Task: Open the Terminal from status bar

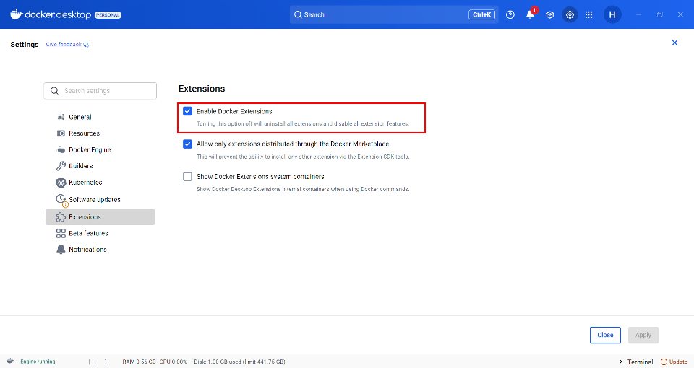Action: (636, 362)
